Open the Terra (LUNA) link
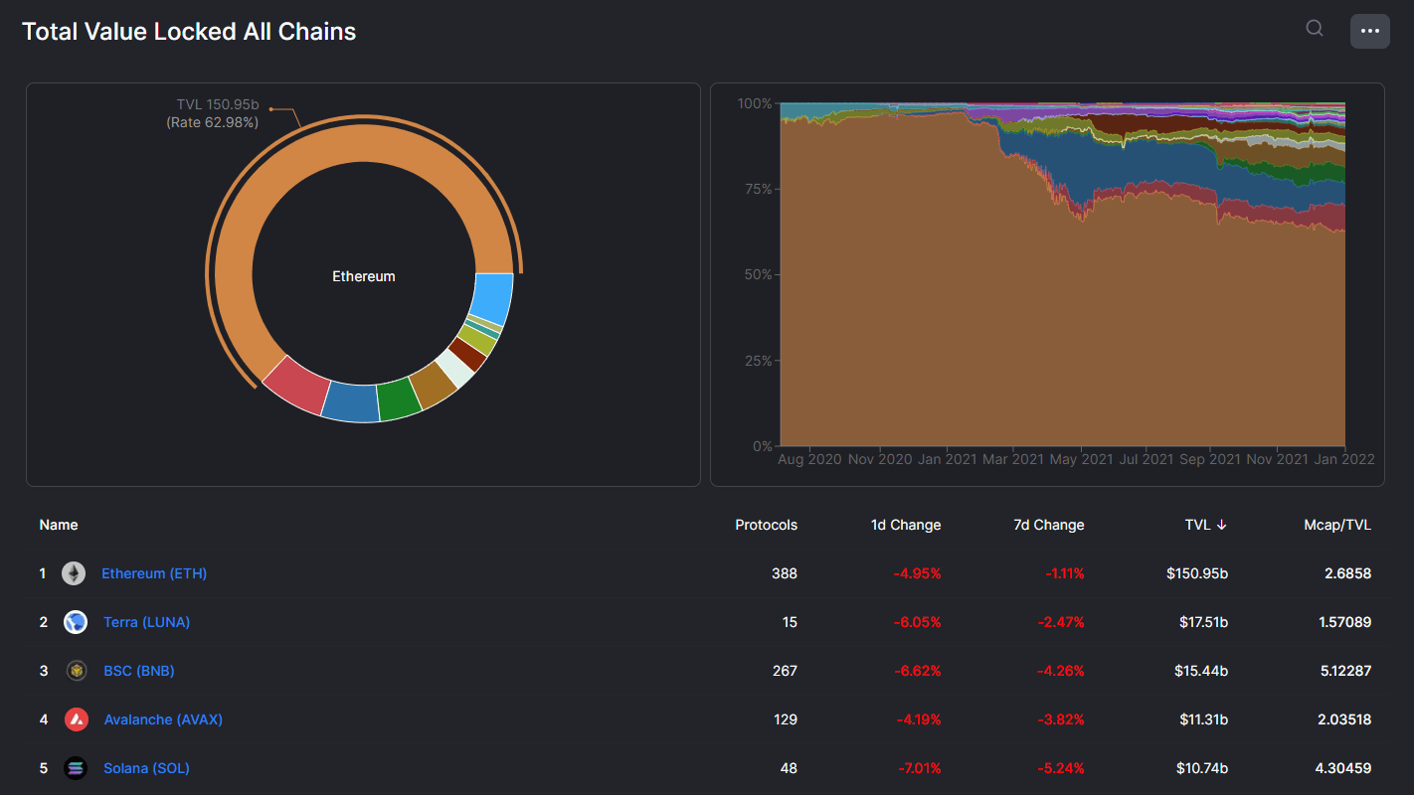The width and height of the screenshot is (1414, 795). point(146,622)
